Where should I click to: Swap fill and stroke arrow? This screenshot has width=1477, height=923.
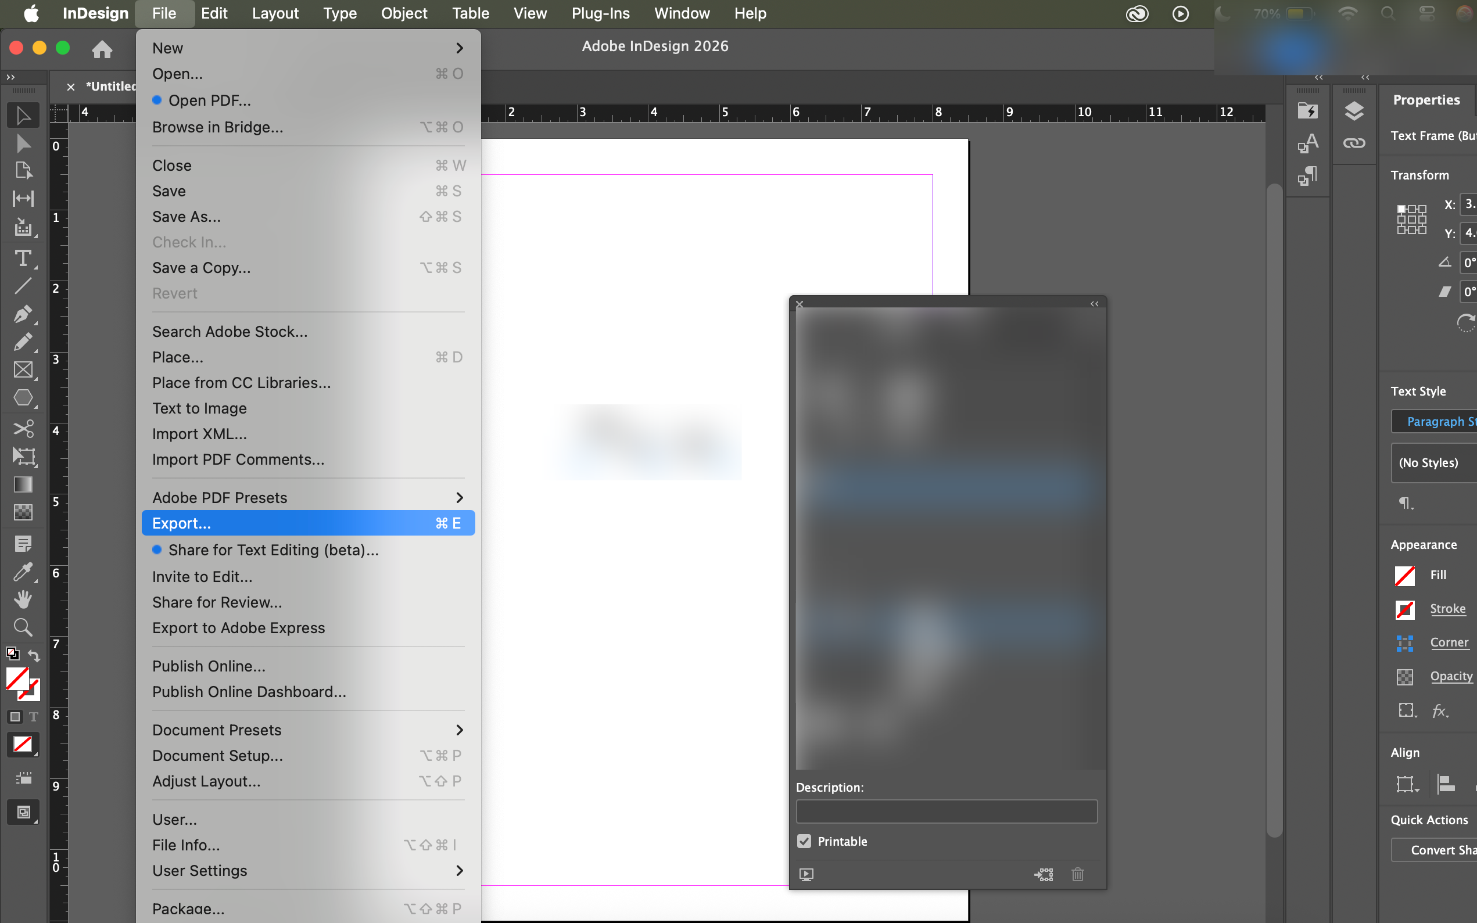35,656
